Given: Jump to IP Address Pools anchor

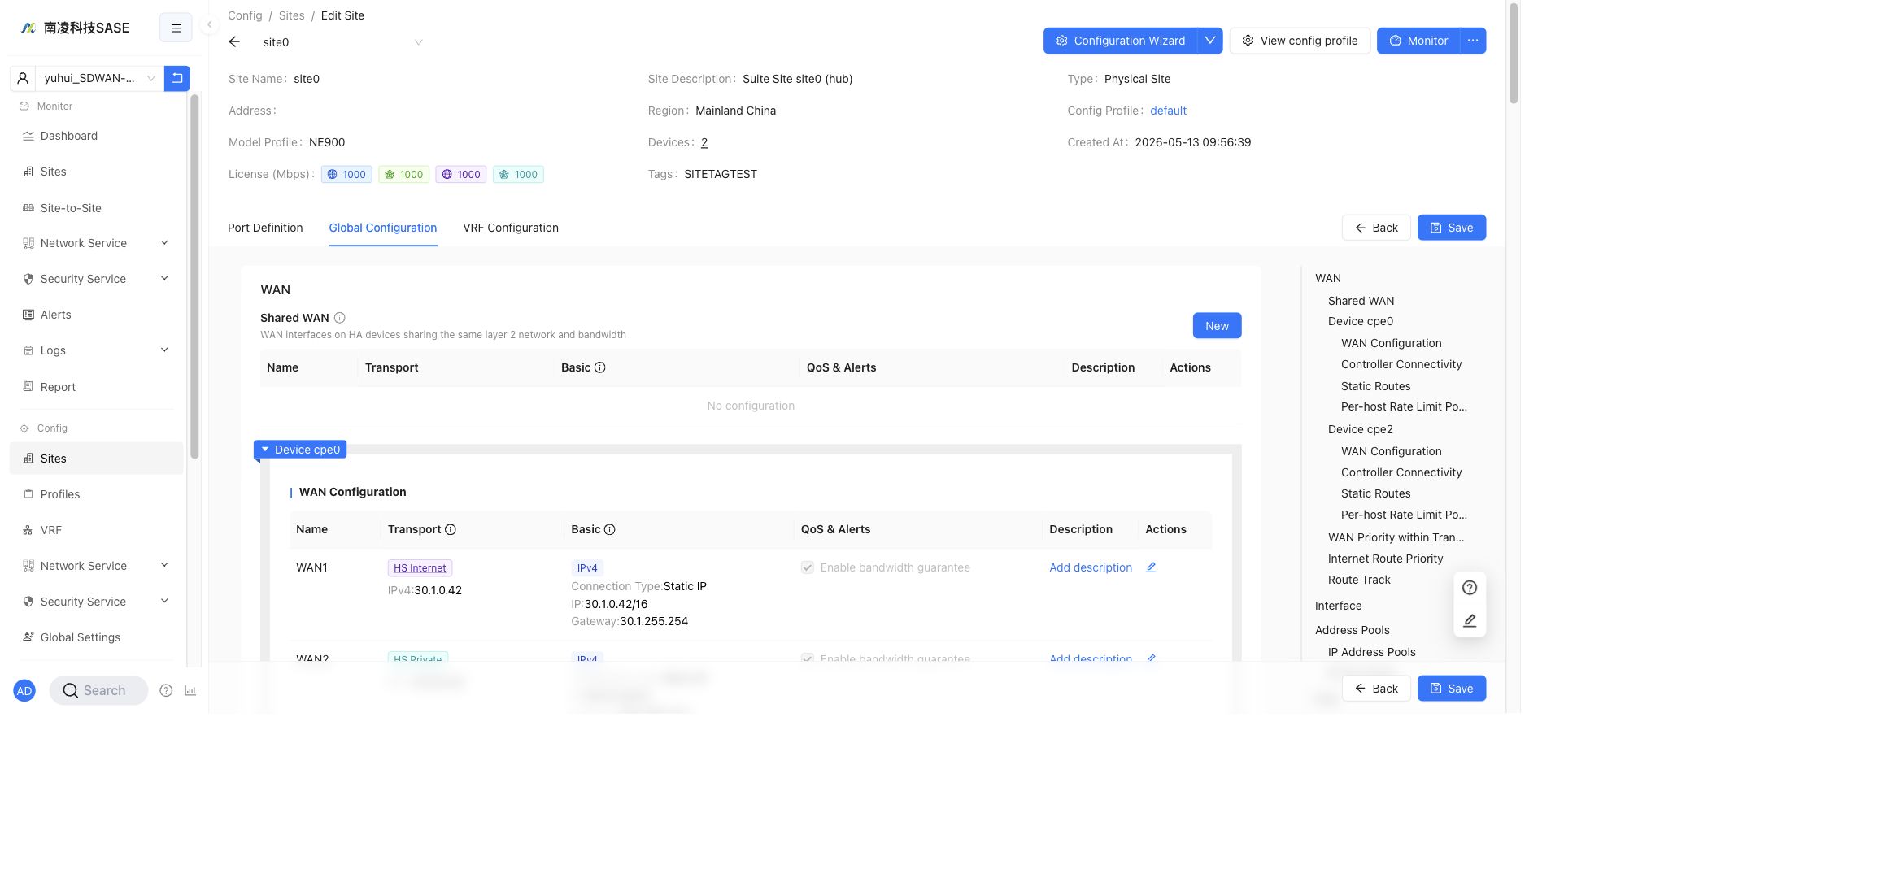Looking at the screenshot, I should point(1372,652).
